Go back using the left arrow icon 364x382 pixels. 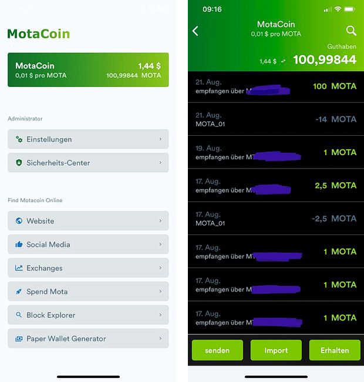pos(195,31)
